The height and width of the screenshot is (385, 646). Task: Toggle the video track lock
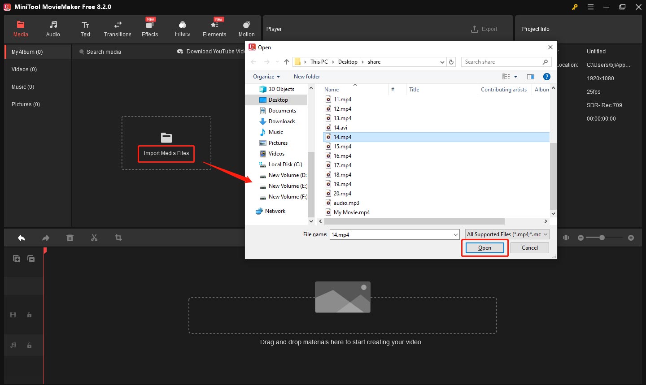(x=29, y=315)
